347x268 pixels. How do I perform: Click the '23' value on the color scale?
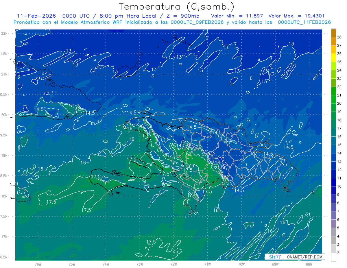point(339,79)
